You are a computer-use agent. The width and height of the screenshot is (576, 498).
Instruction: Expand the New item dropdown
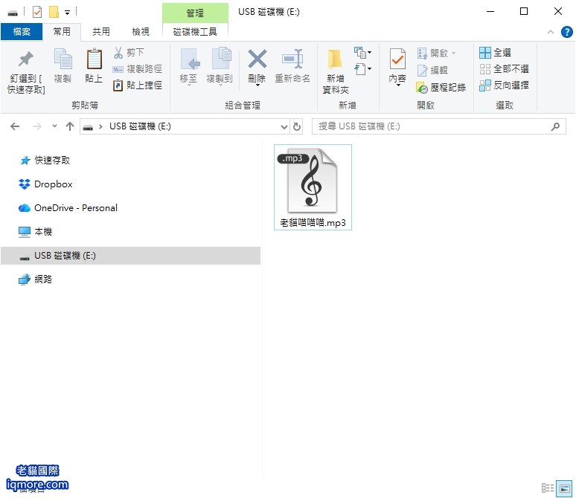click(x=362, y=53)
